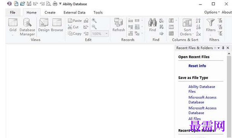Switch to Browse view

57,25
